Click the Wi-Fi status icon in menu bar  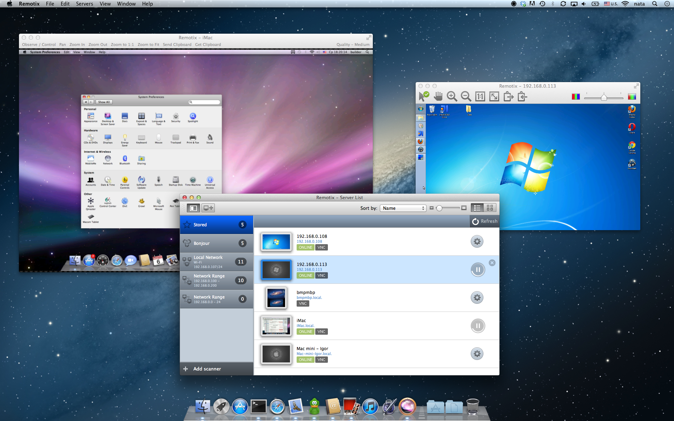point(625,4)
